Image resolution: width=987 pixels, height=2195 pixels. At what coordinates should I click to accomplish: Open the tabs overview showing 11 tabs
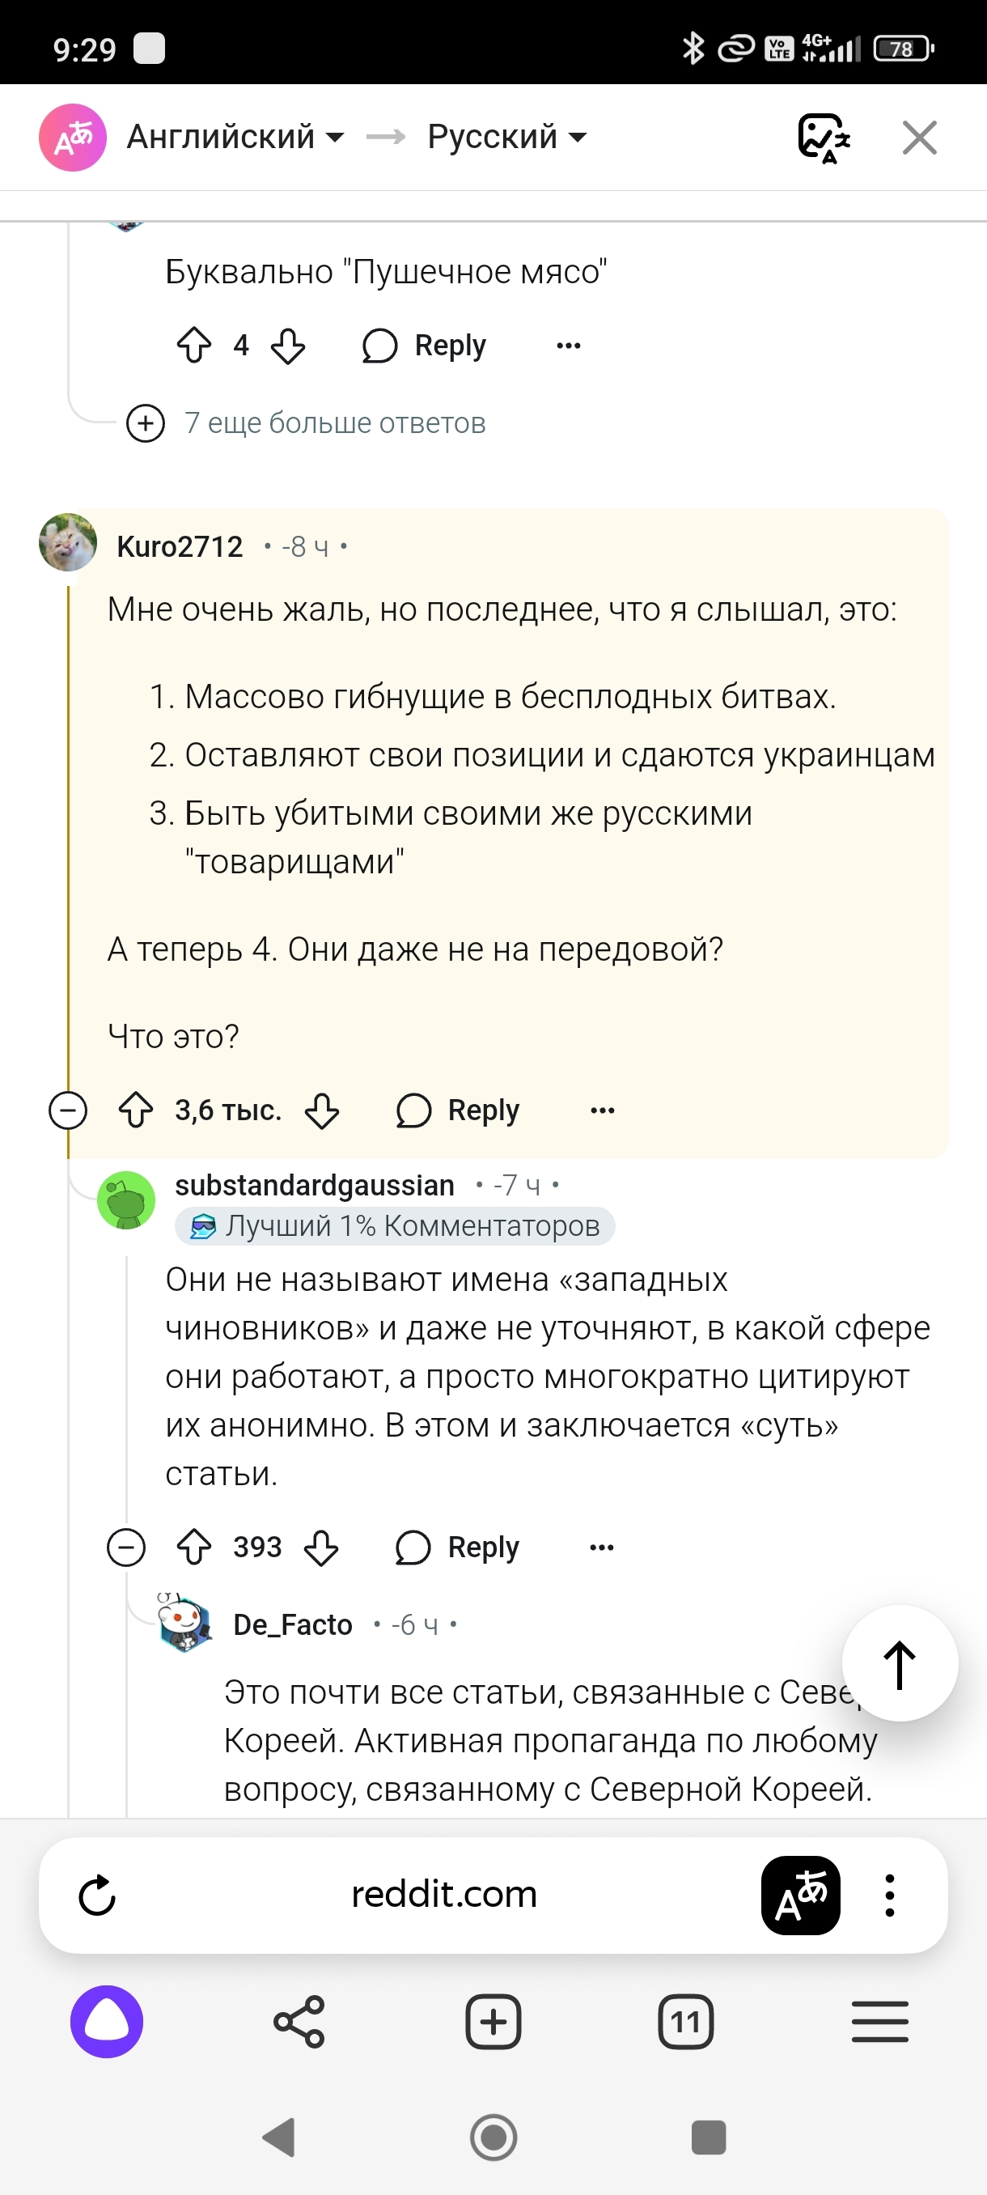click(x=685, y=2021)
